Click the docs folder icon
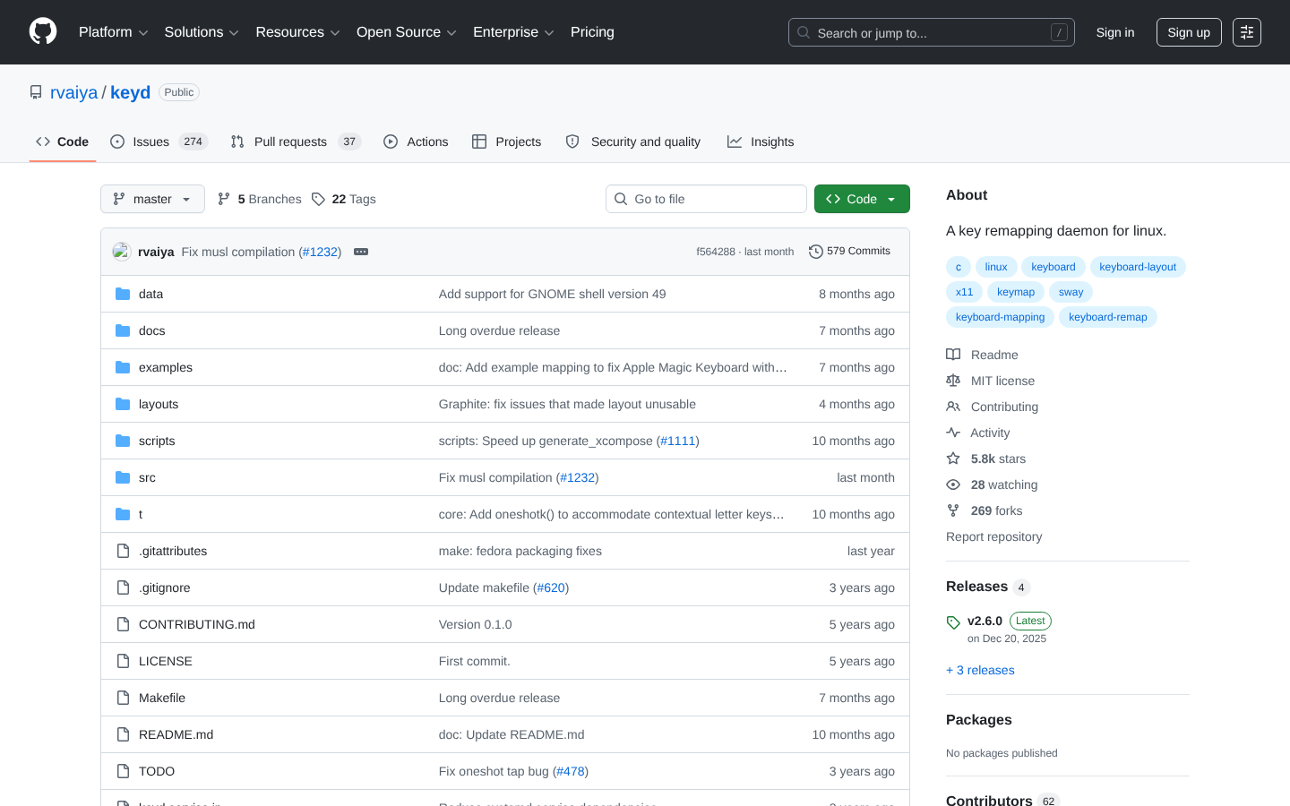 coord(123,330)
